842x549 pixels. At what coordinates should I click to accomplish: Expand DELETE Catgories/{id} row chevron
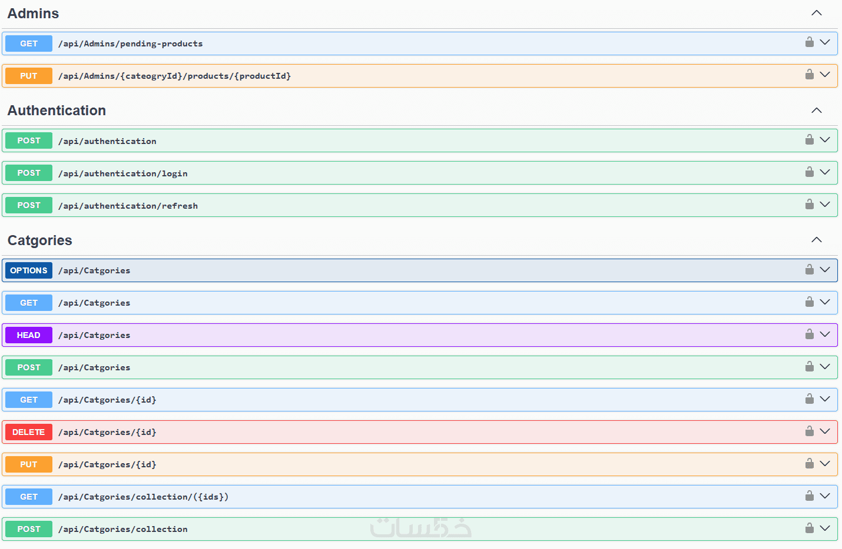point(825,431)
